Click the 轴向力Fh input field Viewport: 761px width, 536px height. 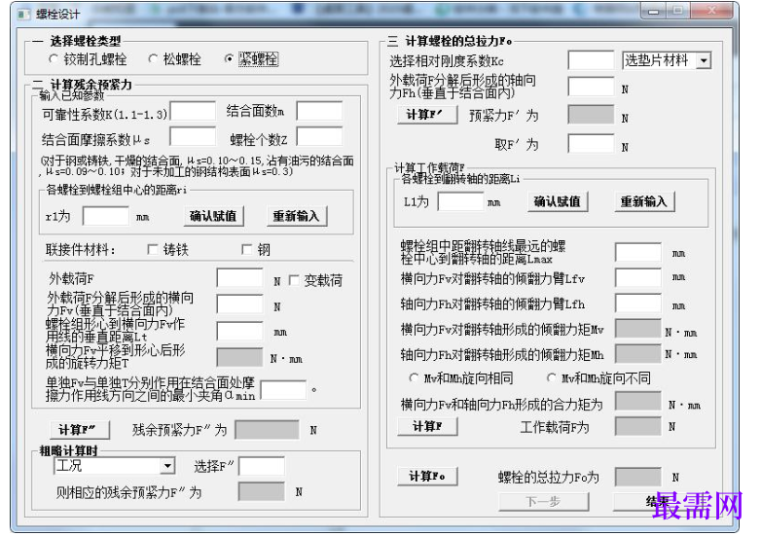click(x=591, y=87)
